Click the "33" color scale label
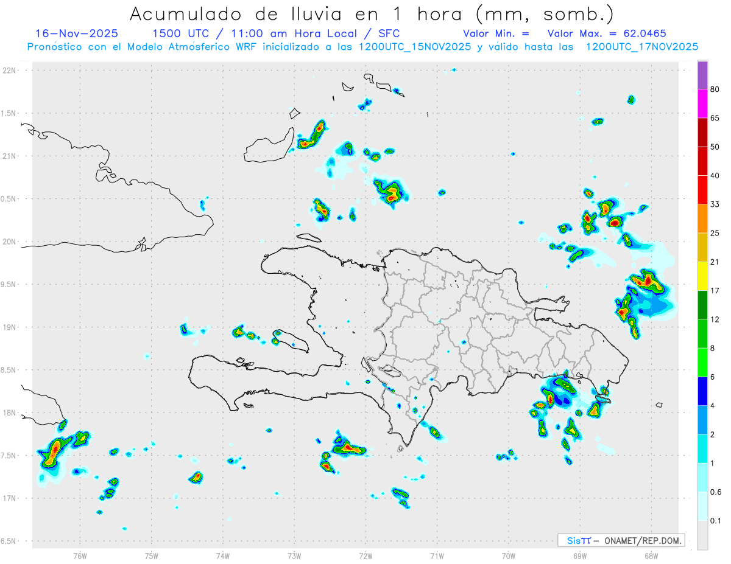This screenshot has width=731, height=564. click(x=715, y=204)
